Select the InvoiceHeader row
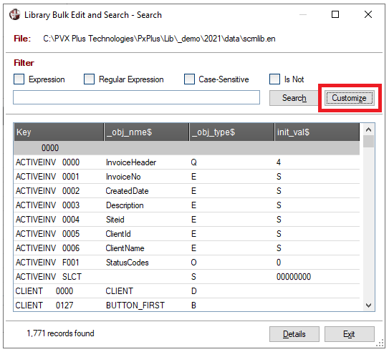The width and height of the screenshot is (389, 352). (186, 162)
